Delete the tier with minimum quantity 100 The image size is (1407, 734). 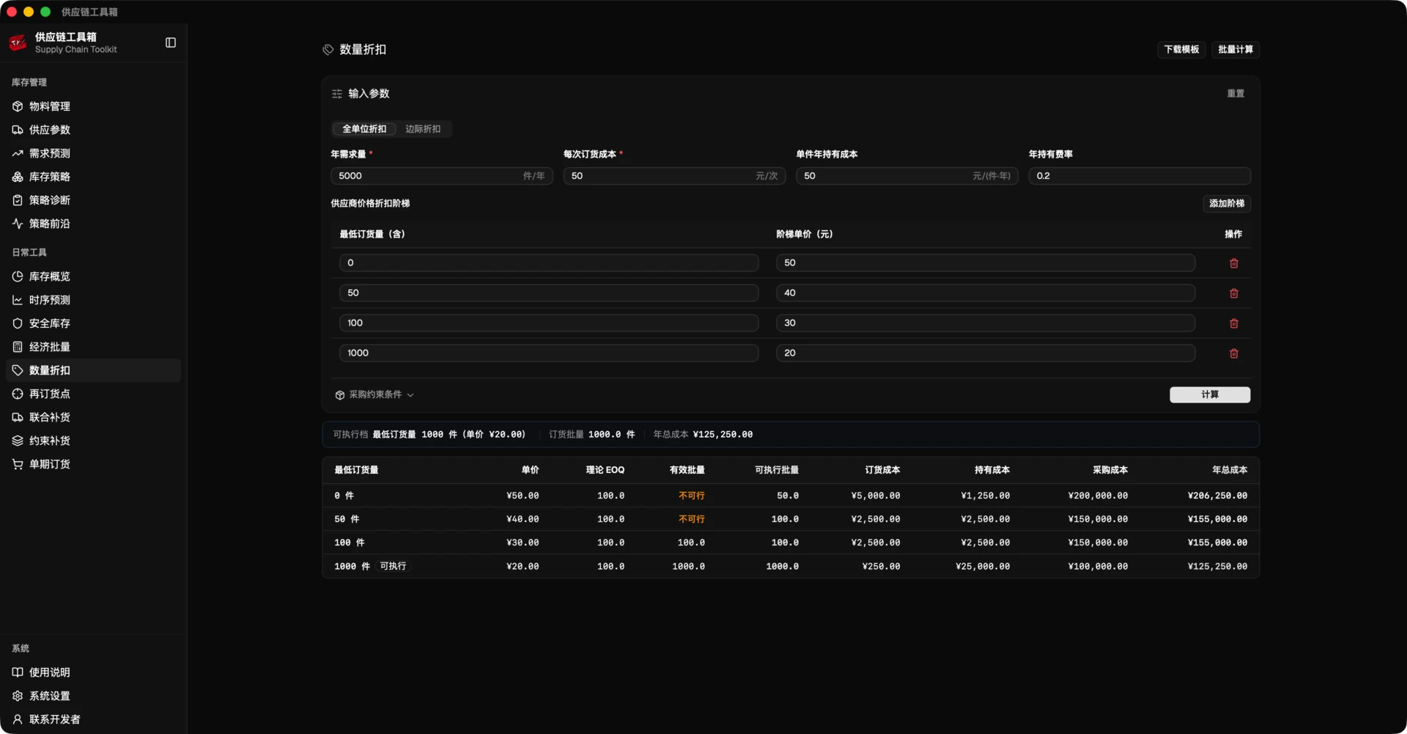(x=1233, y=323)
